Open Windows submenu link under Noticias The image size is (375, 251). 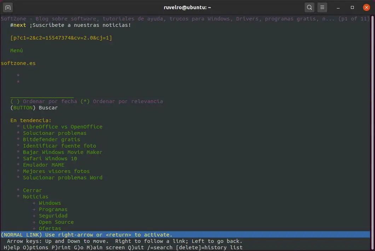[50, 203]
